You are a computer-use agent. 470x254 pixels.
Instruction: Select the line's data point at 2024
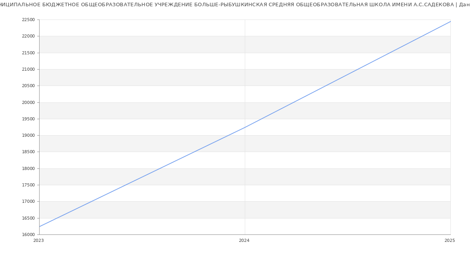point(245,127)
